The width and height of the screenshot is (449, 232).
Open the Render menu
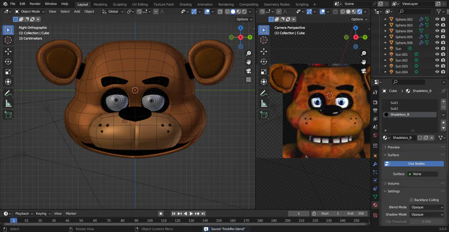(x=35, y=4)
